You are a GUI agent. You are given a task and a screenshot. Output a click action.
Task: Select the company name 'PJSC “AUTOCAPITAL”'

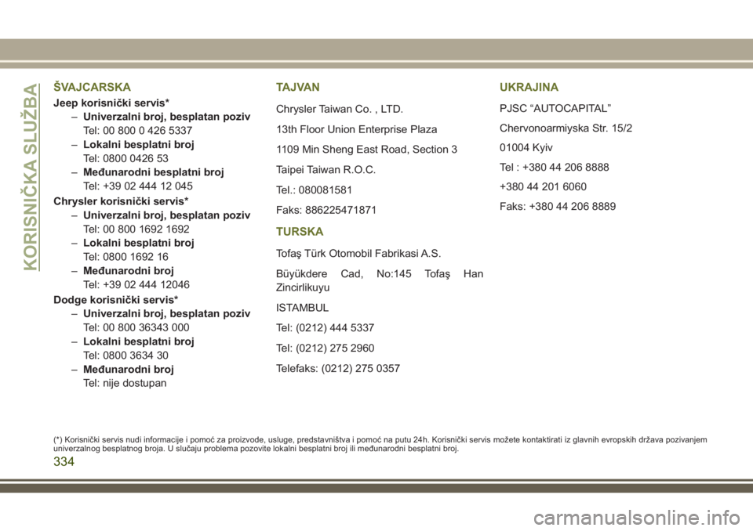[555, 108]
